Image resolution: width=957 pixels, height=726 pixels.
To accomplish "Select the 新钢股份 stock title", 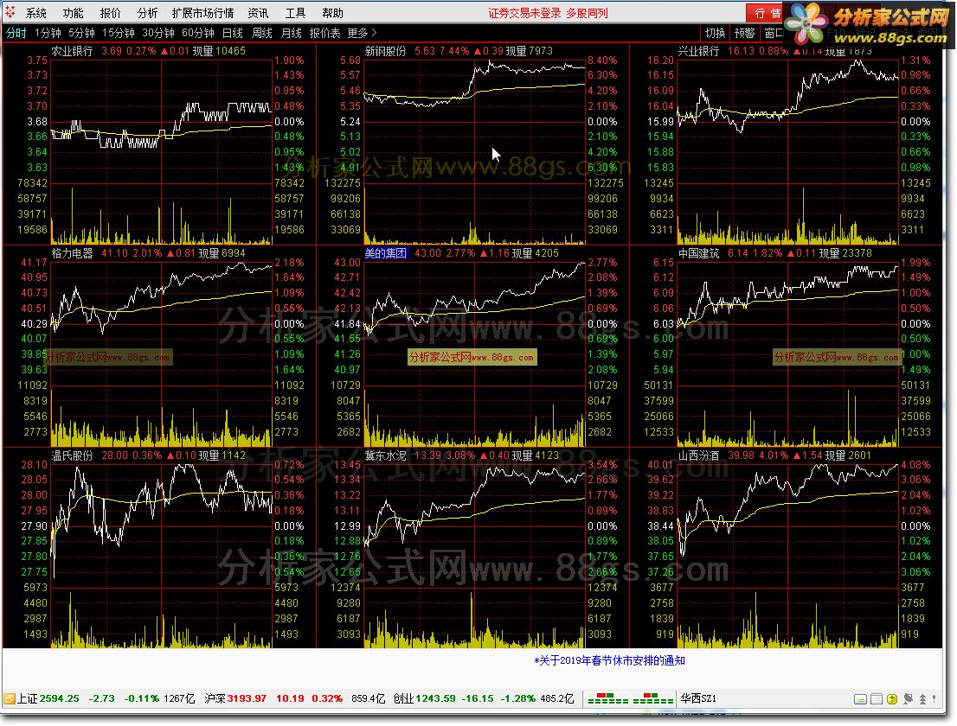I will pyautogui.click(x=385, y=51).
